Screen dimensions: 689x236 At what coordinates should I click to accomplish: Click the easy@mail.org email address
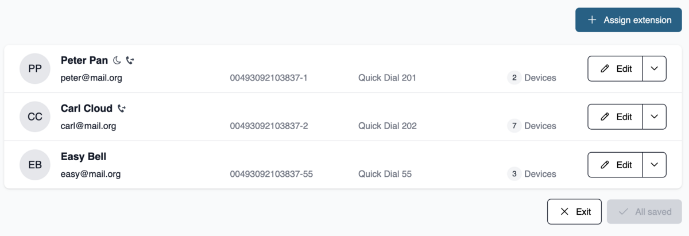point(91,174)
